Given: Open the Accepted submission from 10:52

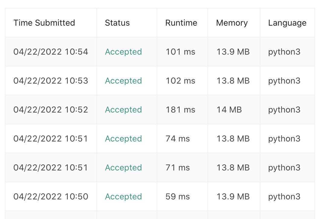Looking at the screenshot, I should click(123, 110).
